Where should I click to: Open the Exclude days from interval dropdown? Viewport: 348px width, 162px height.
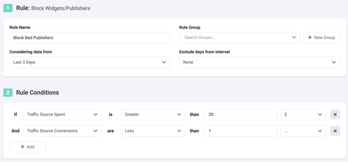coord(259,62)
